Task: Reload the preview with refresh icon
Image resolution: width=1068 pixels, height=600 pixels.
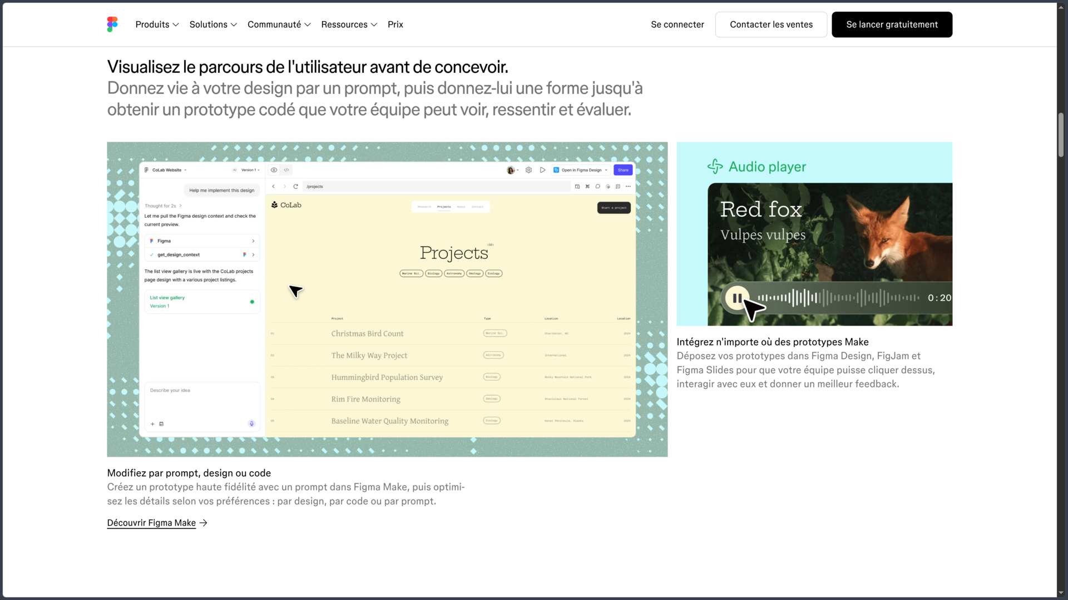Action: coord(295,186)
